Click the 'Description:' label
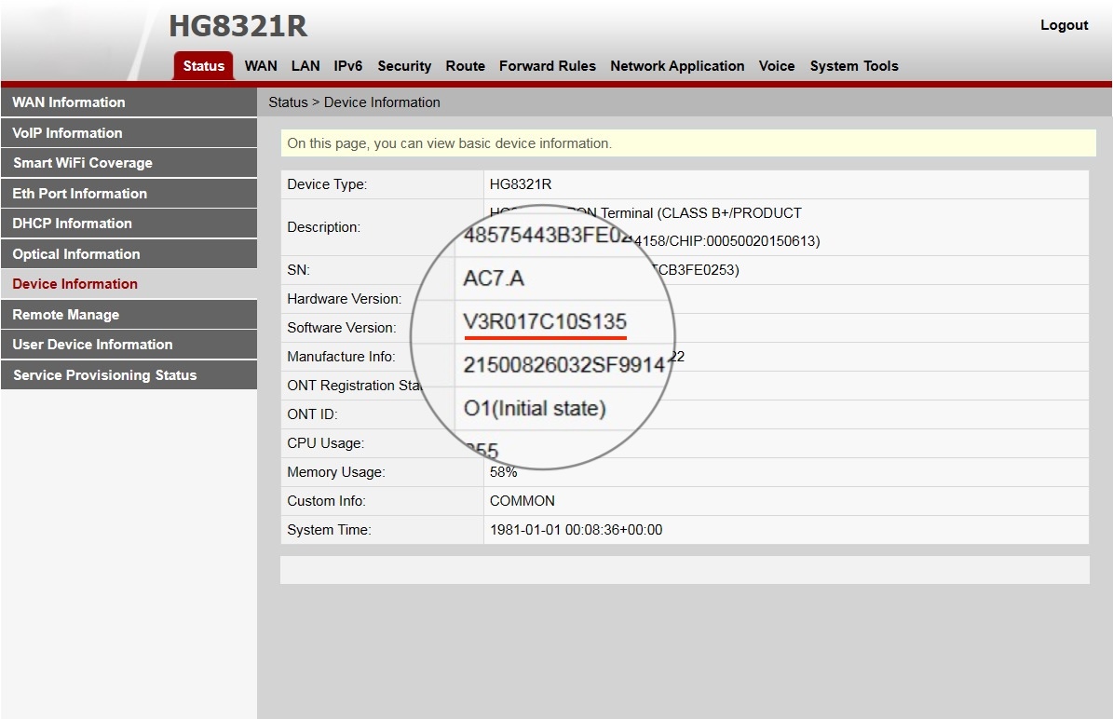The image size is (1113, 719). 324,227
